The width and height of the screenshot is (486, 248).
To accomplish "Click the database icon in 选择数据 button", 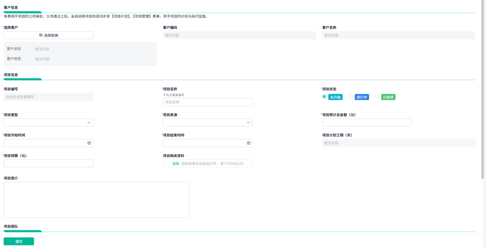I will pyautogui.click(x=41, y=35).
